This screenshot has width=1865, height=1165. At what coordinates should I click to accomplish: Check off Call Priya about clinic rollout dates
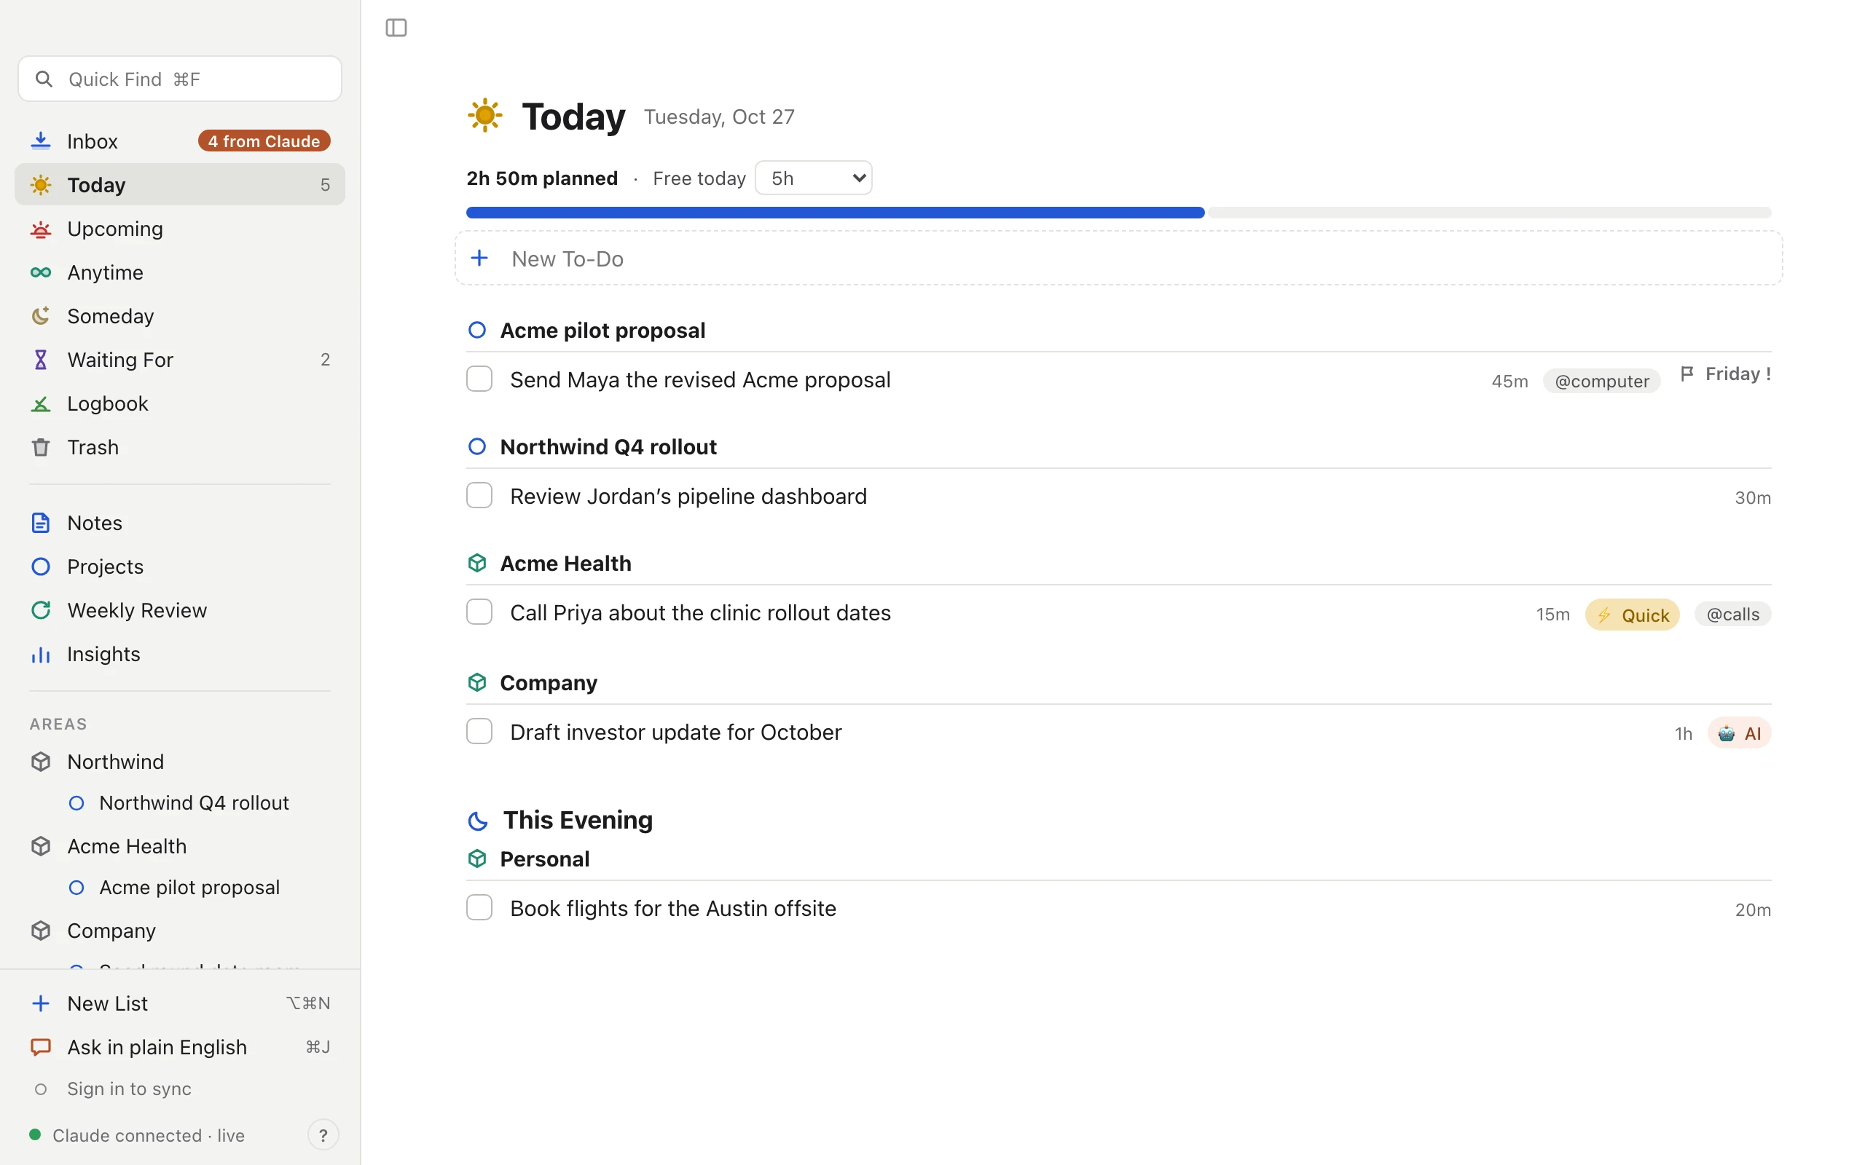click(x=479, y=612)
